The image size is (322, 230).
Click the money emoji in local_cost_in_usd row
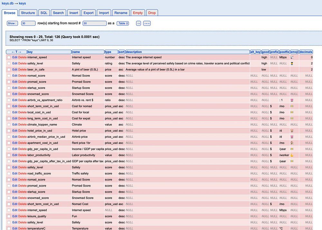coord(292,112)
